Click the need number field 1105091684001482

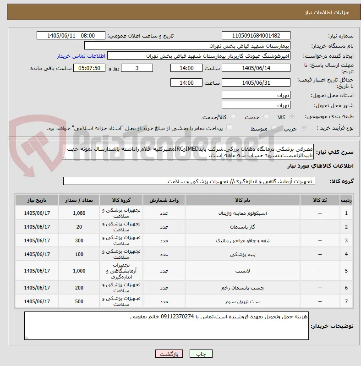click(x=256, y=35)
